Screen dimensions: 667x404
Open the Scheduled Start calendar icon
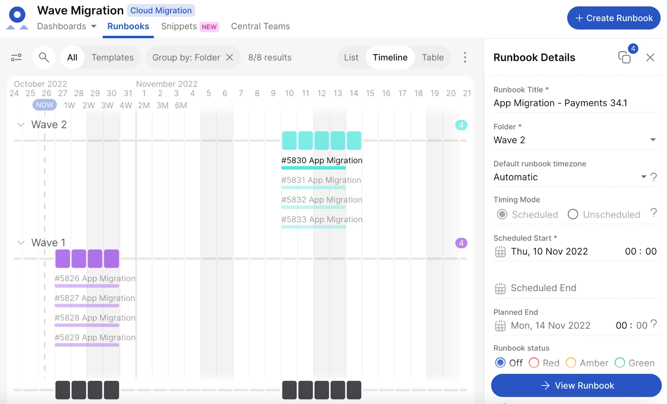(x=500, y=251)
